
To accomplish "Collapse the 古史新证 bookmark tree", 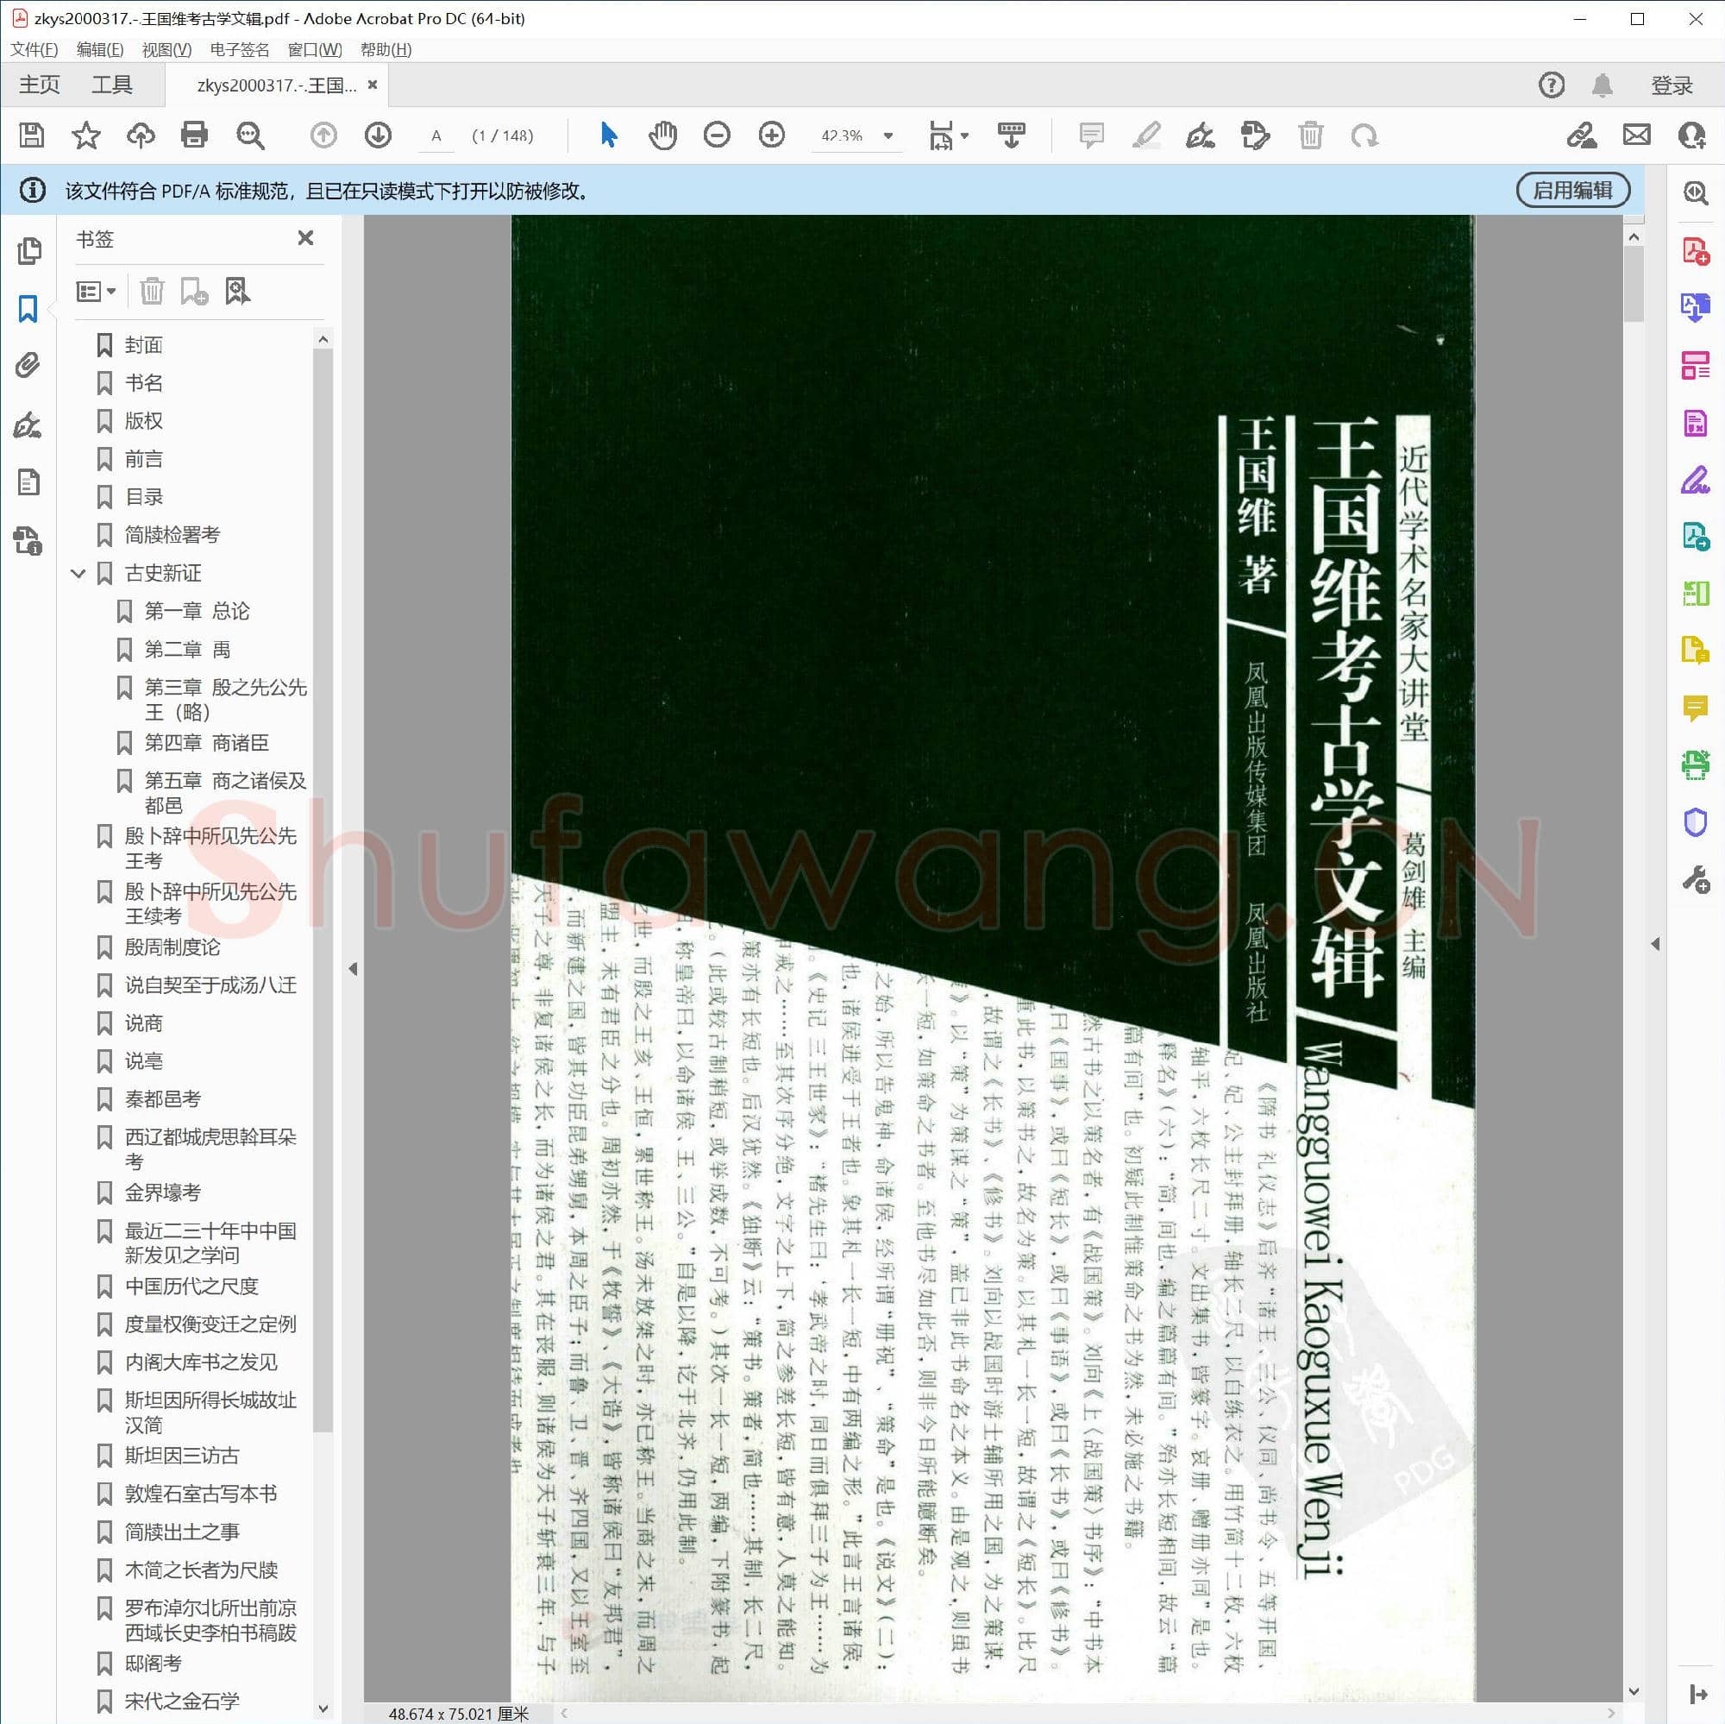I will 78,574.
